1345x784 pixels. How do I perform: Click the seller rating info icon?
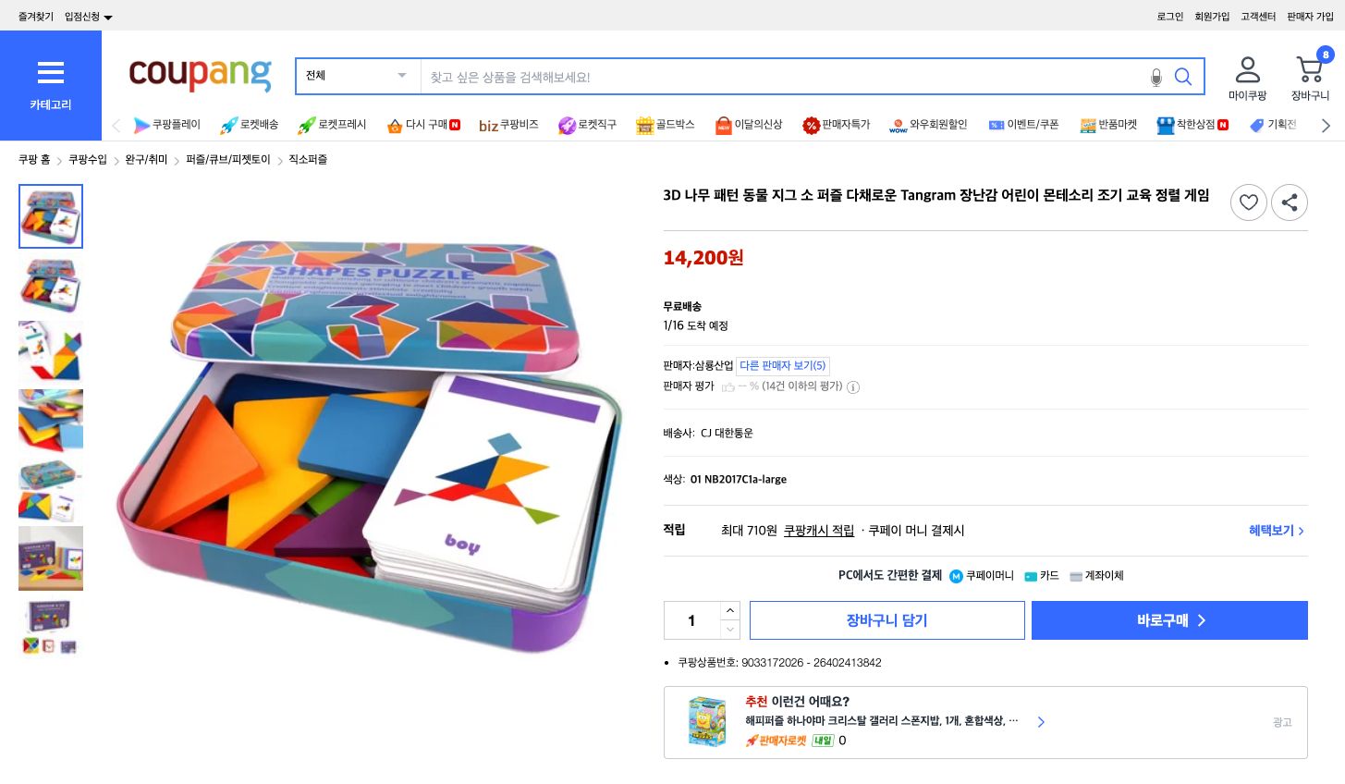coord(853,387)
